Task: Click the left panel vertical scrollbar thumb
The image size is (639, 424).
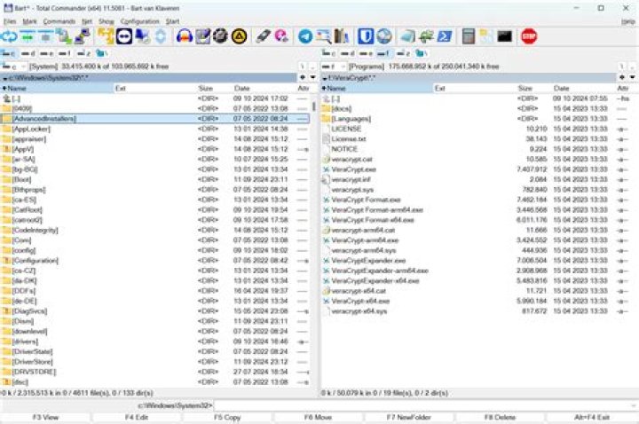Action: coord(314,106)
